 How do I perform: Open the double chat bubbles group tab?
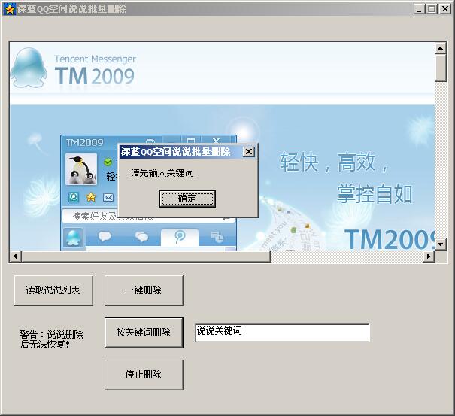[x=142, y=237]
